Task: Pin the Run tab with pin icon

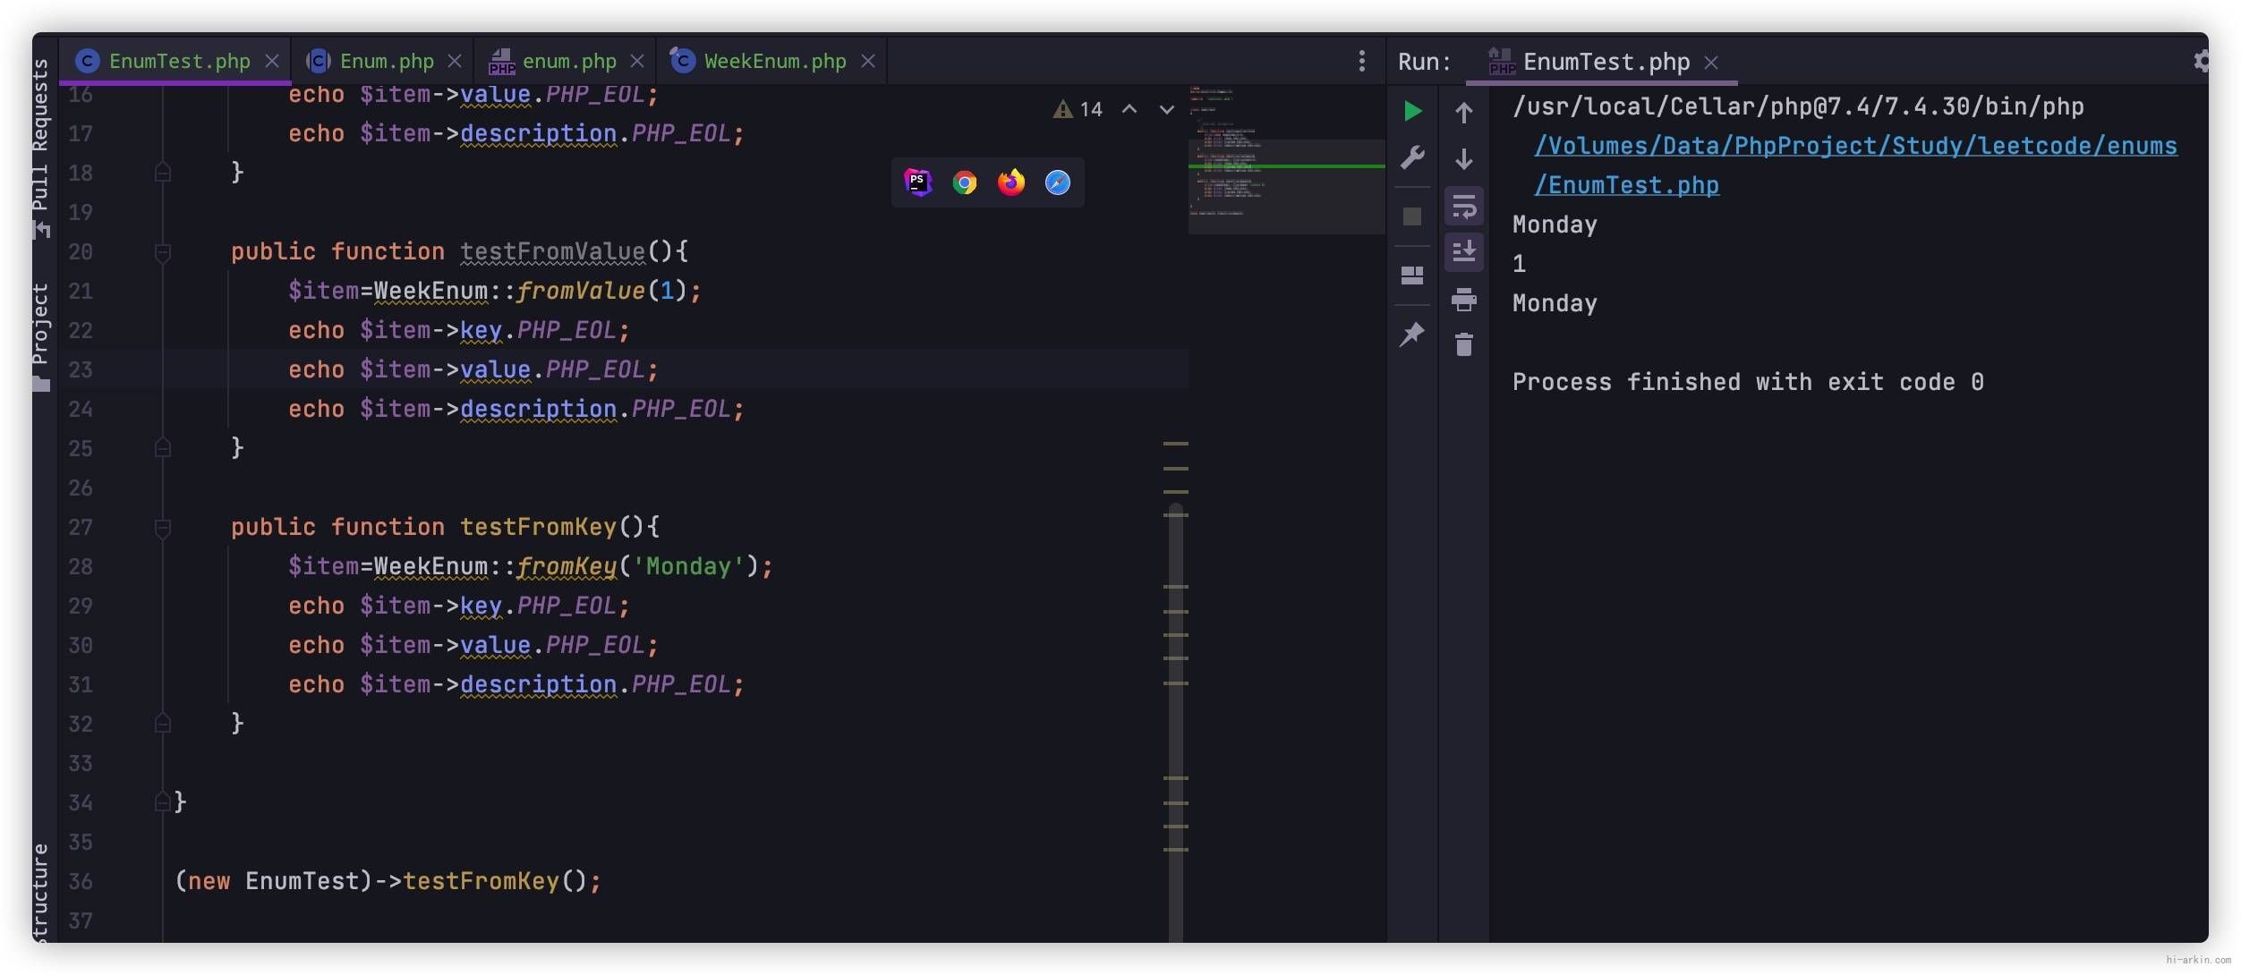Action: point(1412,335)
